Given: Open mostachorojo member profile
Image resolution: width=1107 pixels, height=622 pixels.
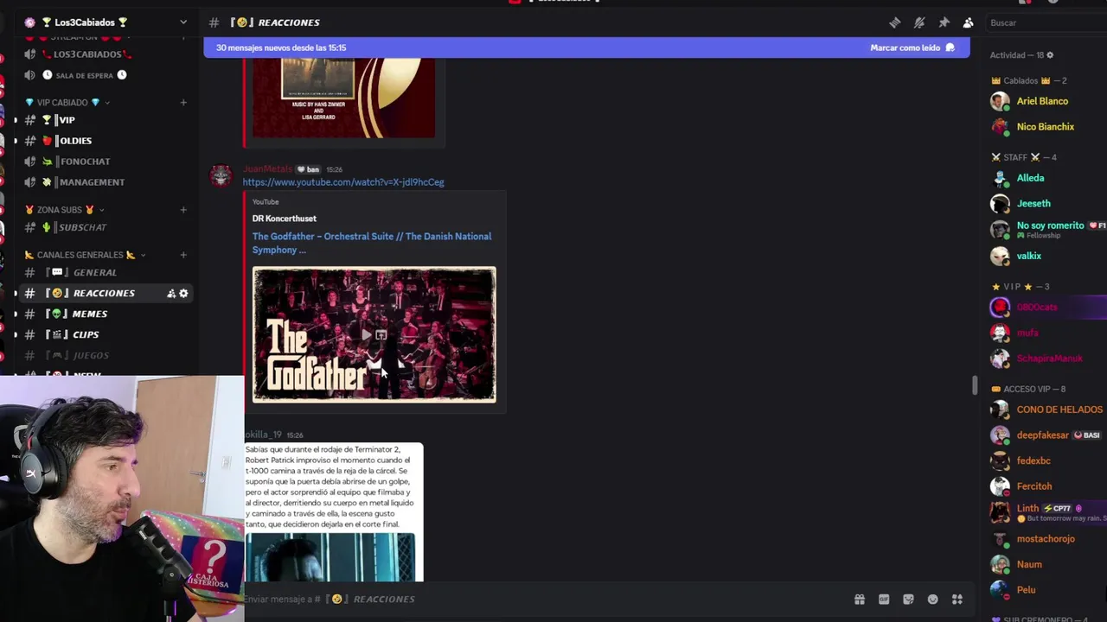Looking at the screenshot, I should coord(1046,539).
